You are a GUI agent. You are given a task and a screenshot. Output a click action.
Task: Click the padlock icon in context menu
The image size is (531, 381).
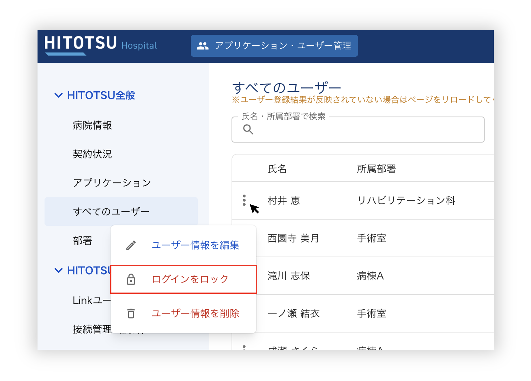click(131, 279)
